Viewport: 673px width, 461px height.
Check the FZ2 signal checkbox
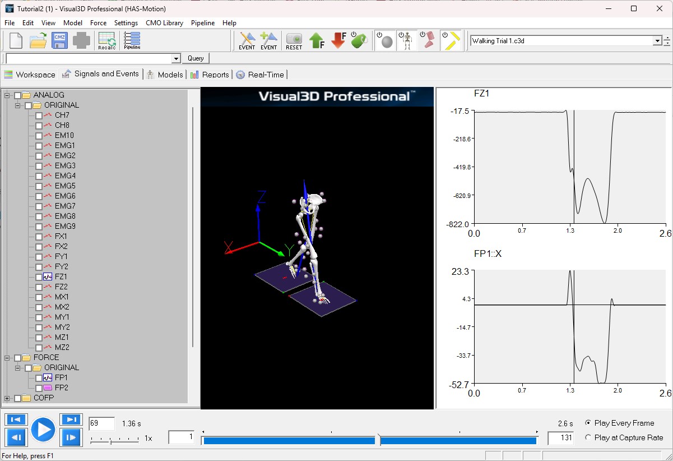(39, 287)
